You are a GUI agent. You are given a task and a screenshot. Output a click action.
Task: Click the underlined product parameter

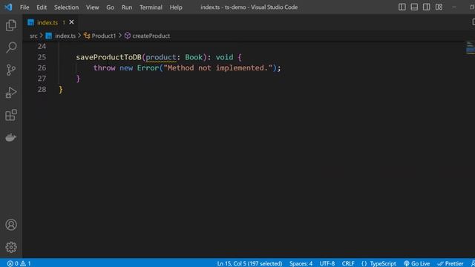(161, 57)
